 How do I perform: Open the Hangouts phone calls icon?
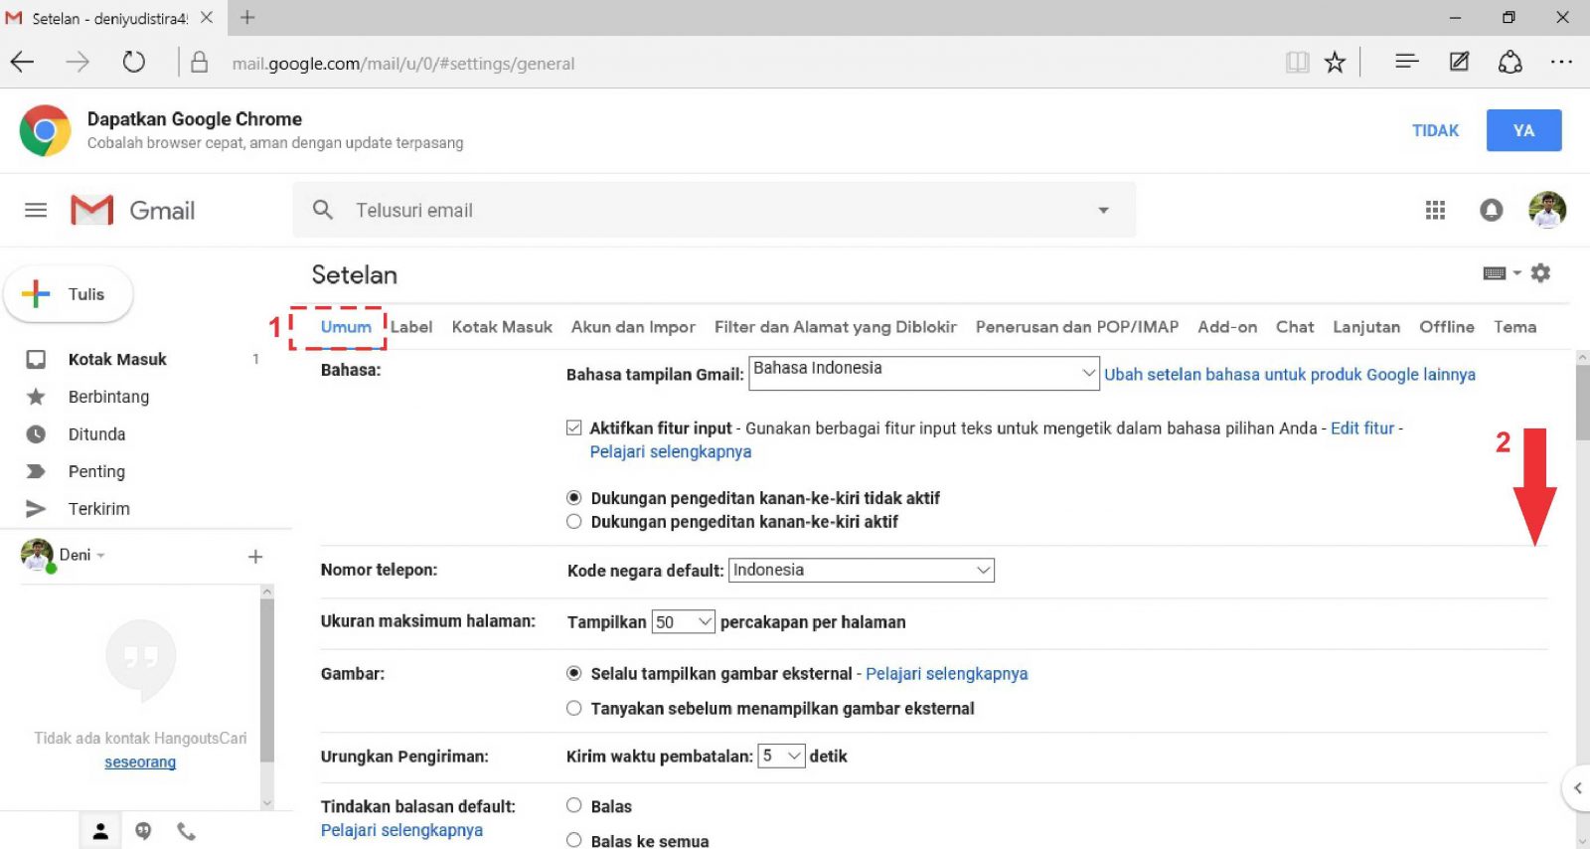(x=186, y=831)
